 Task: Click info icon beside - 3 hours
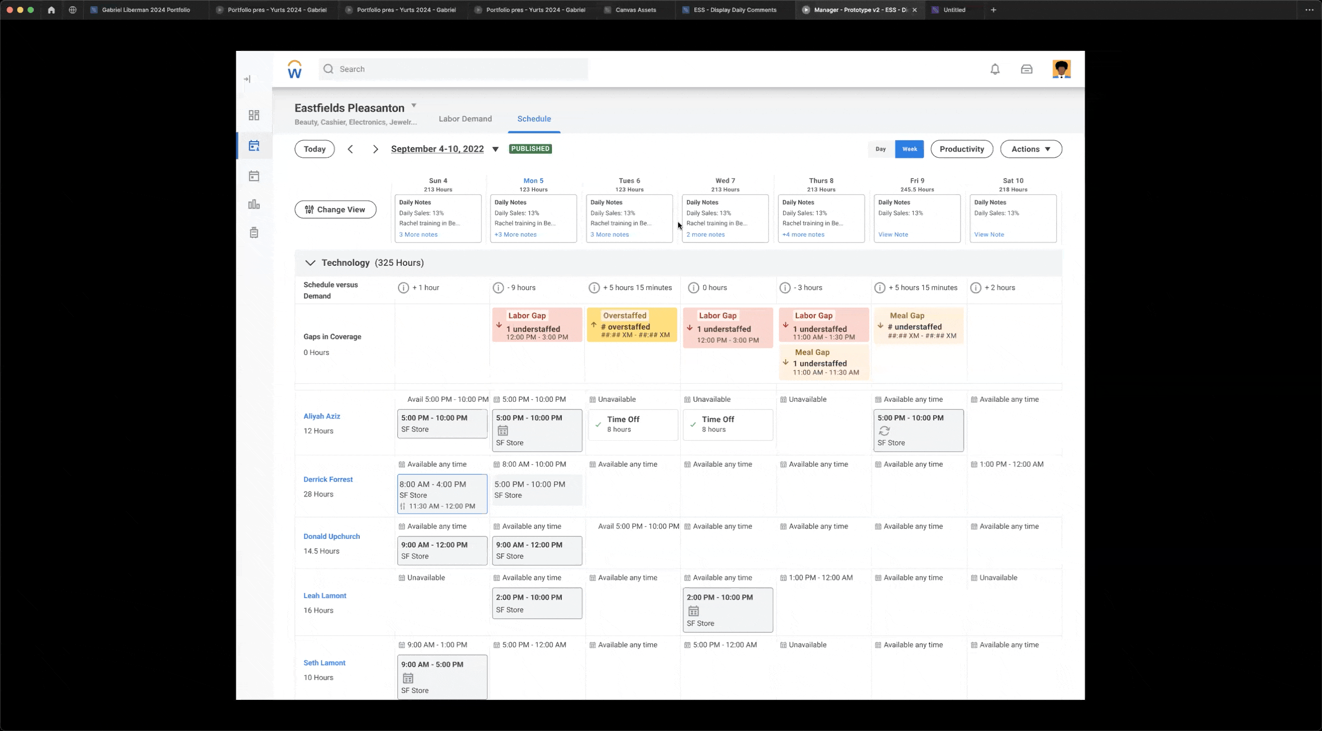tap(785, 288)
